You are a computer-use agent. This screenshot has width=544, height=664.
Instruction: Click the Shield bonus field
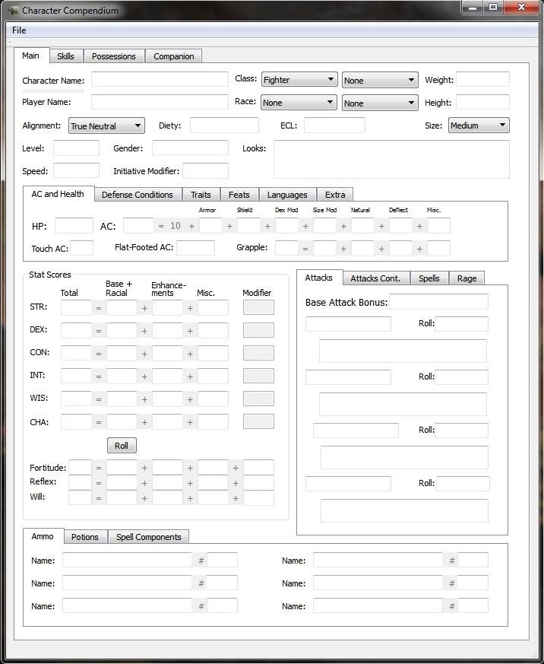(x=249, y=226)
